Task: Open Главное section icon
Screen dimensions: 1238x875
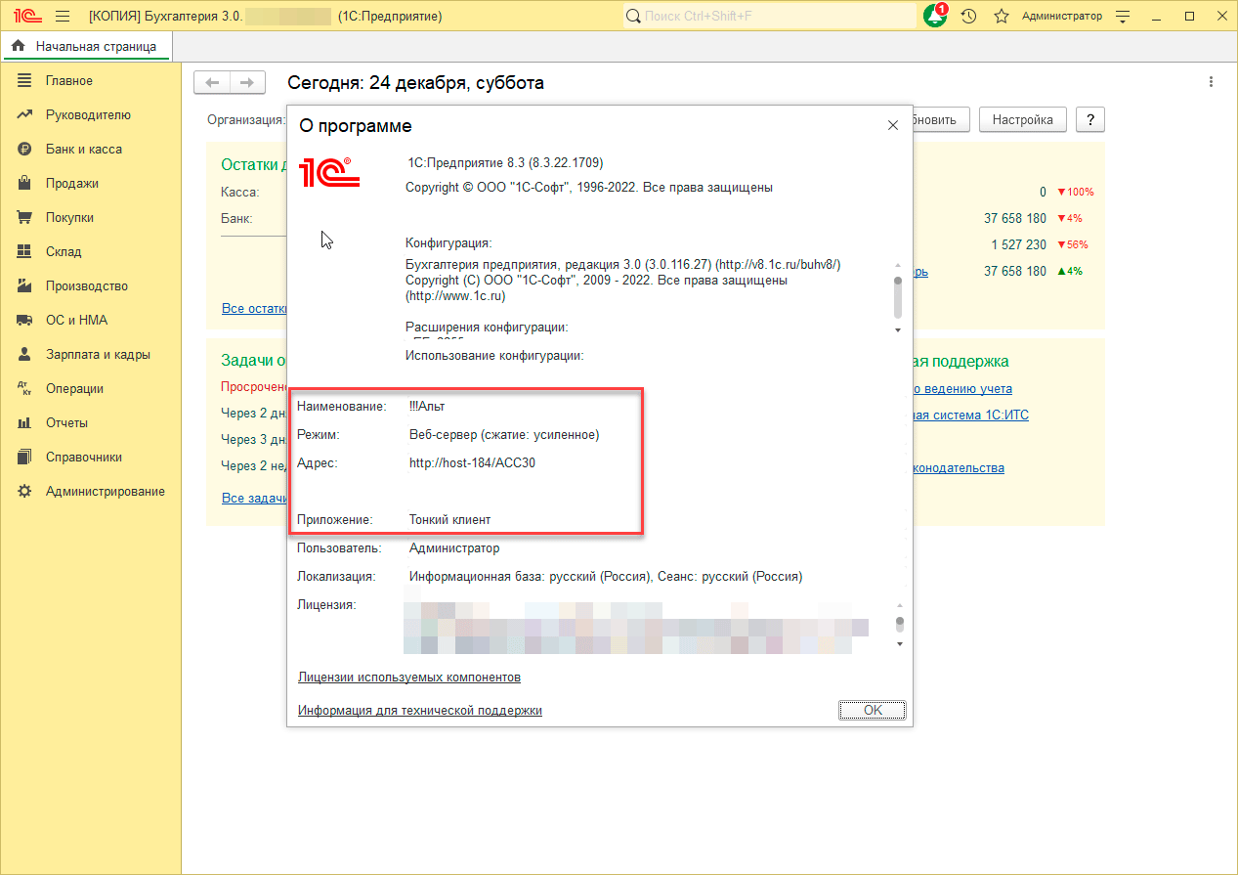Action: pos(25,81)
